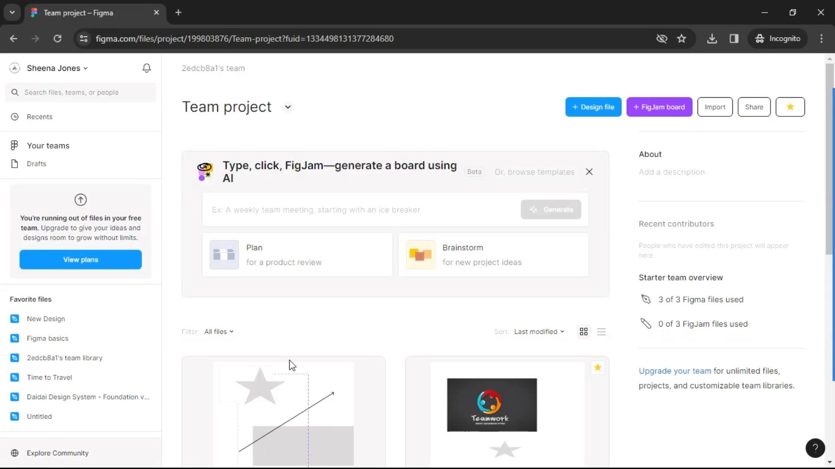The image size is (835, 469).
Task: Click the grid view toggle icon
Action: coord(584,332)
